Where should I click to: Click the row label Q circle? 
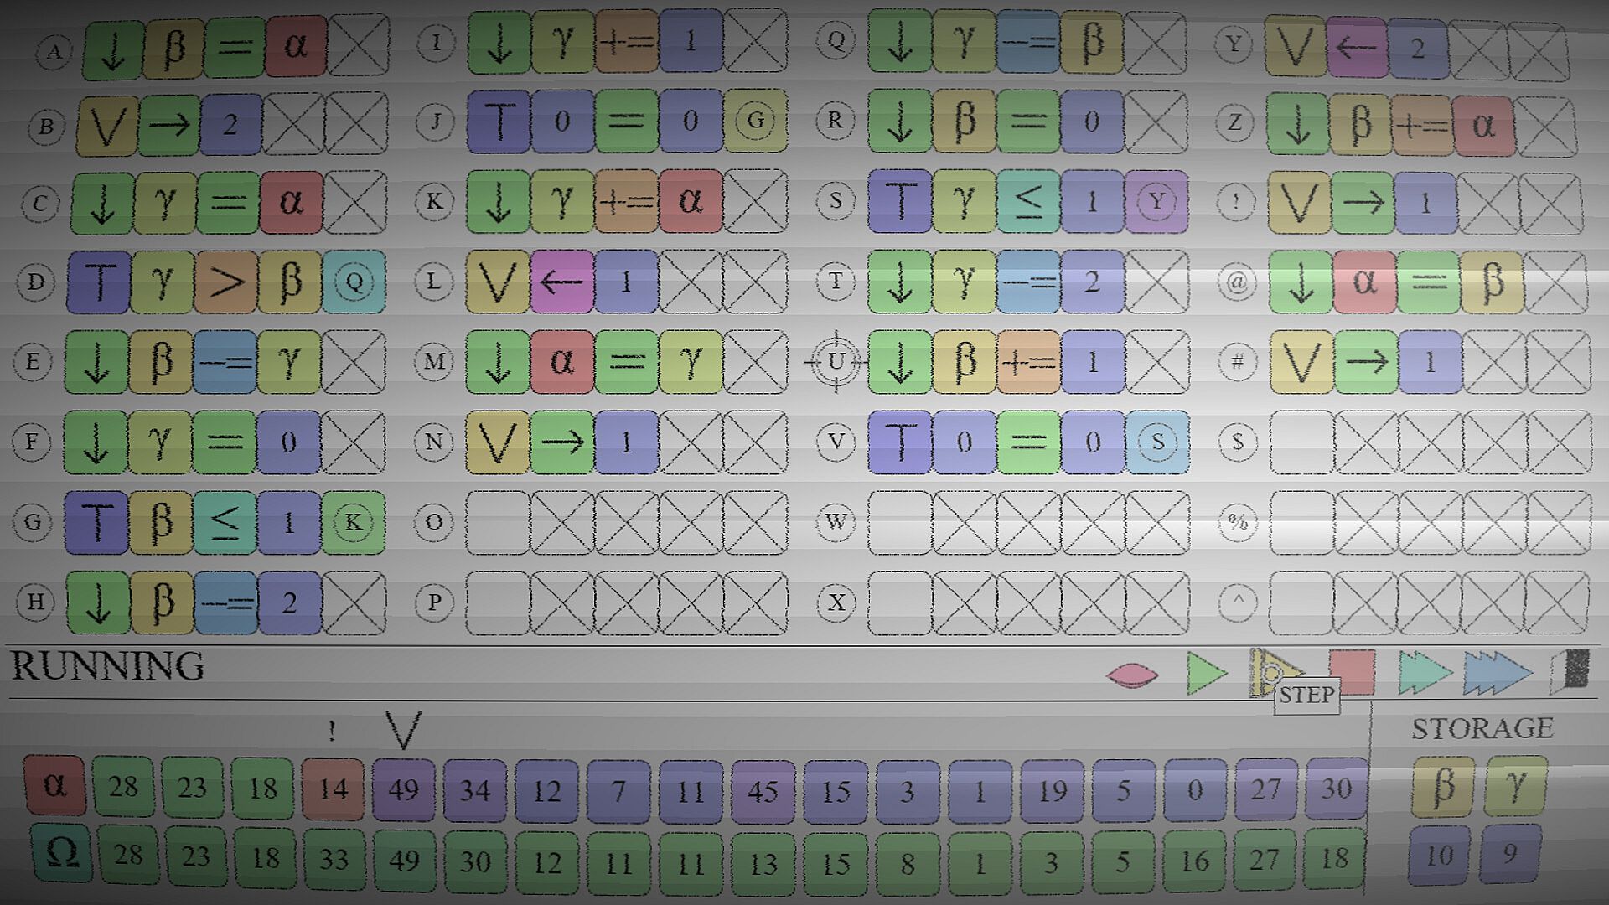click(x=836, y=41)
